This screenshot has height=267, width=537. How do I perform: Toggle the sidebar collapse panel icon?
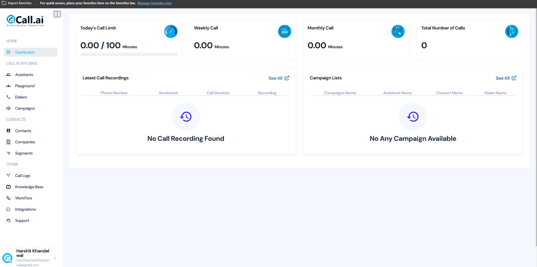point(57,14)
